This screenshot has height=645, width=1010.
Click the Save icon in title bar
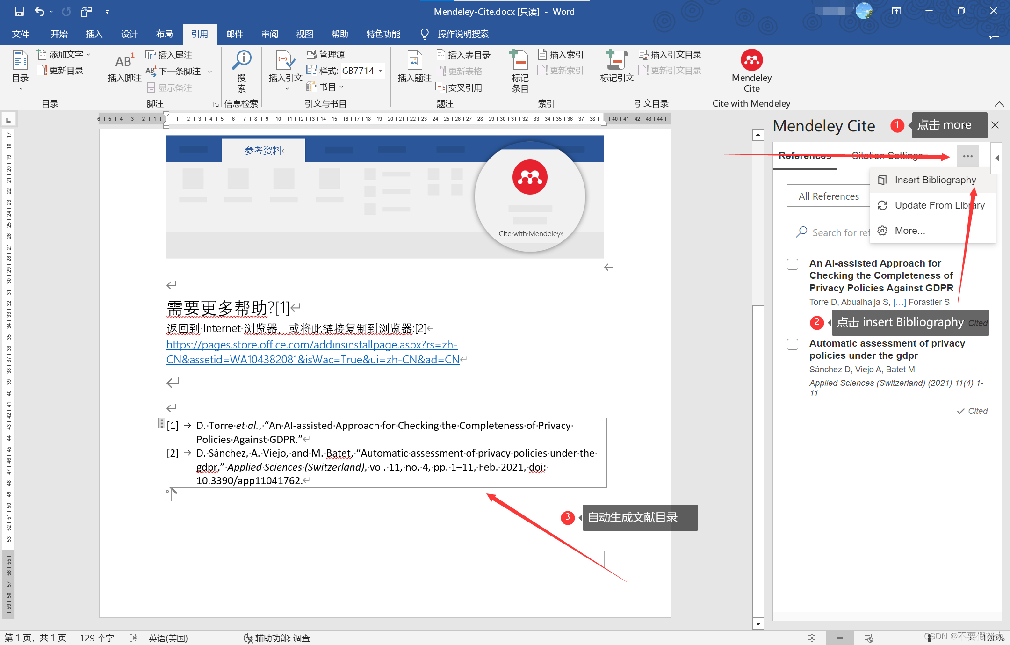click(x=19, y=11)
